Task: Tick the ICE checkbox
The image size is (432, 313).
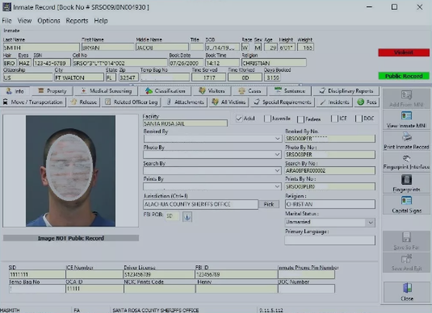Action: tap(335, 119)
